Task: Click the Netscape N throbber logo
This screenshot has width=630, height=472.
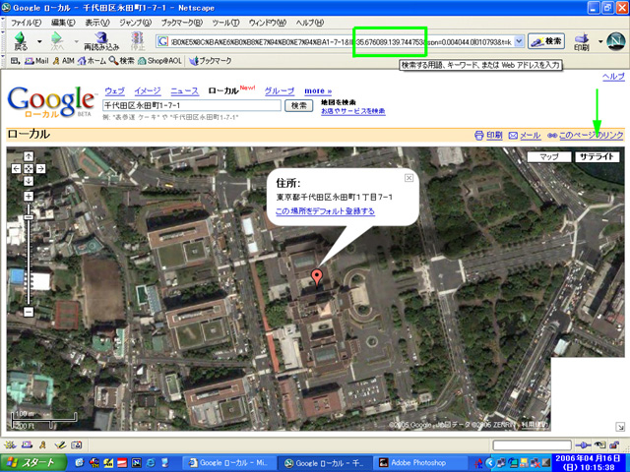Action: 615,41
